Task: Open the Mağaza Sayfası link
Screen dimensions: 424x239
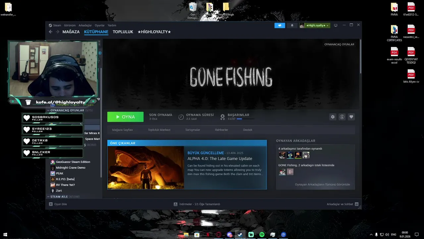Action: point(122,130)
